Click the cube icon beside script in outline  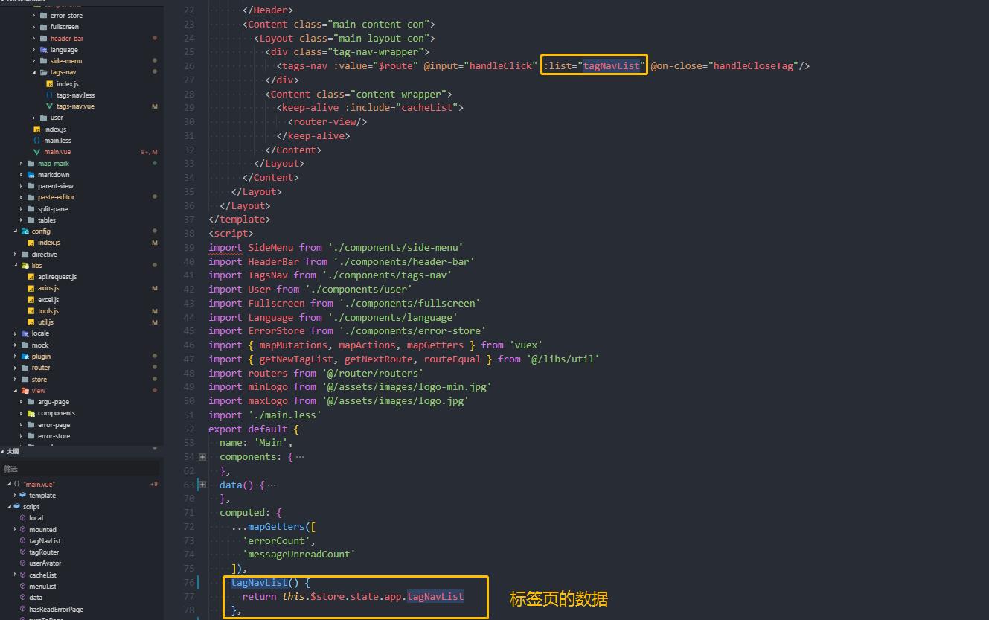[16, 507]
